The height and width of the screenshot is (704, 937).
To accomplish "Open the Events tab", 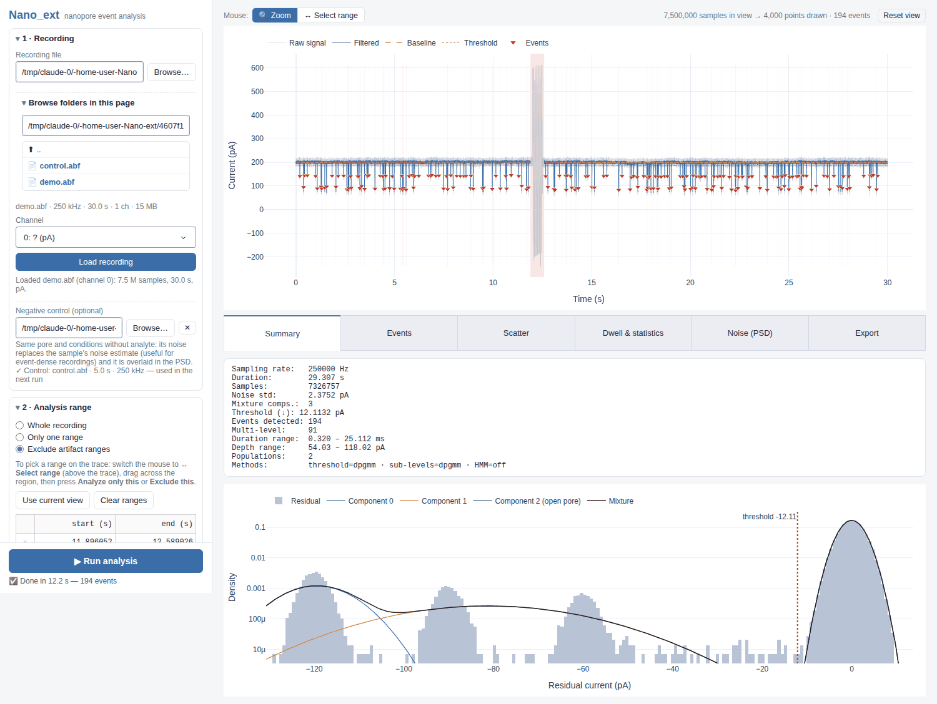I will pyautogui.click(x=399, y=333).
